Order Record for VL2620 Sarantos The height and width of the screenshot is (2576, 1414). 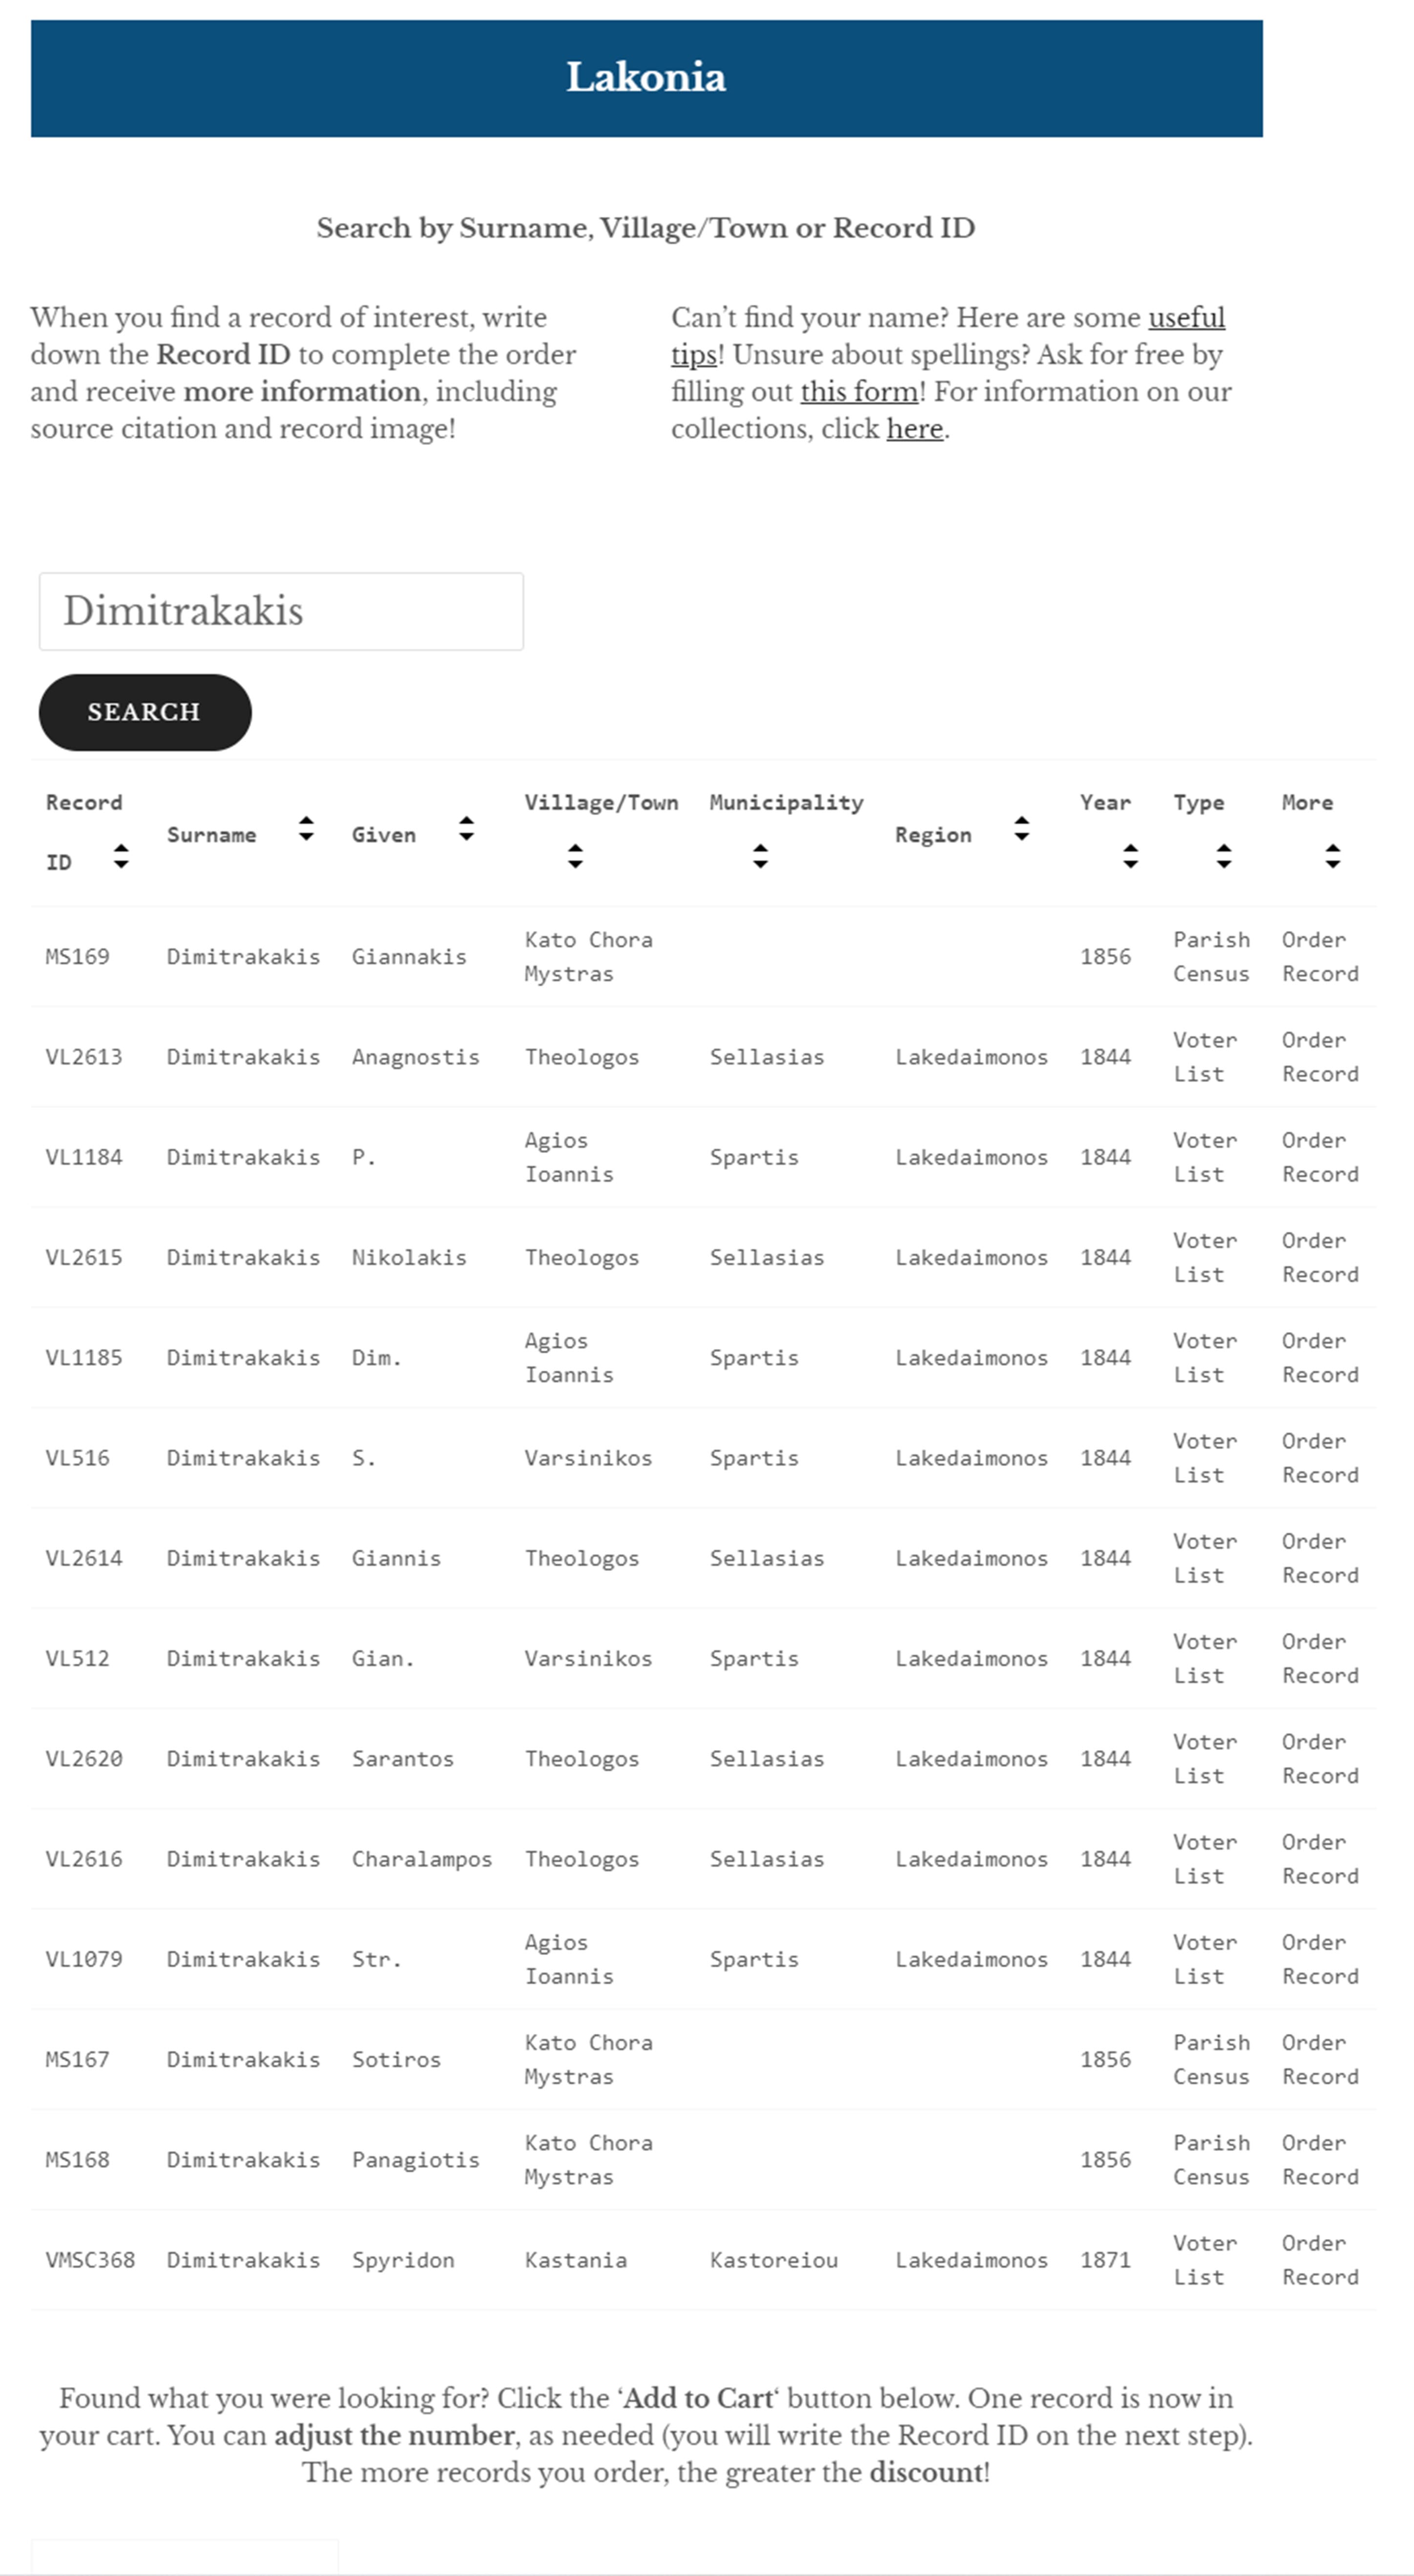pos(1319,1759)
